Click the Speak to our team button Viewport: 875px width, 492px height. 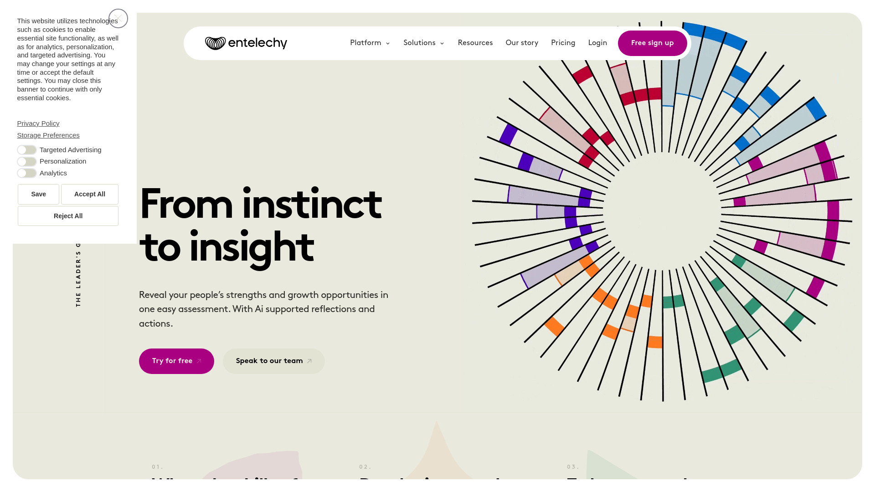click(x=273, y=360)
